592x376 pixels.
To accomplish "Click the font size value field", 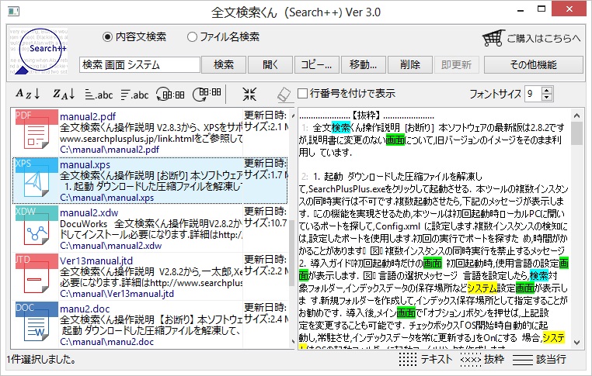I will [533, 94].
